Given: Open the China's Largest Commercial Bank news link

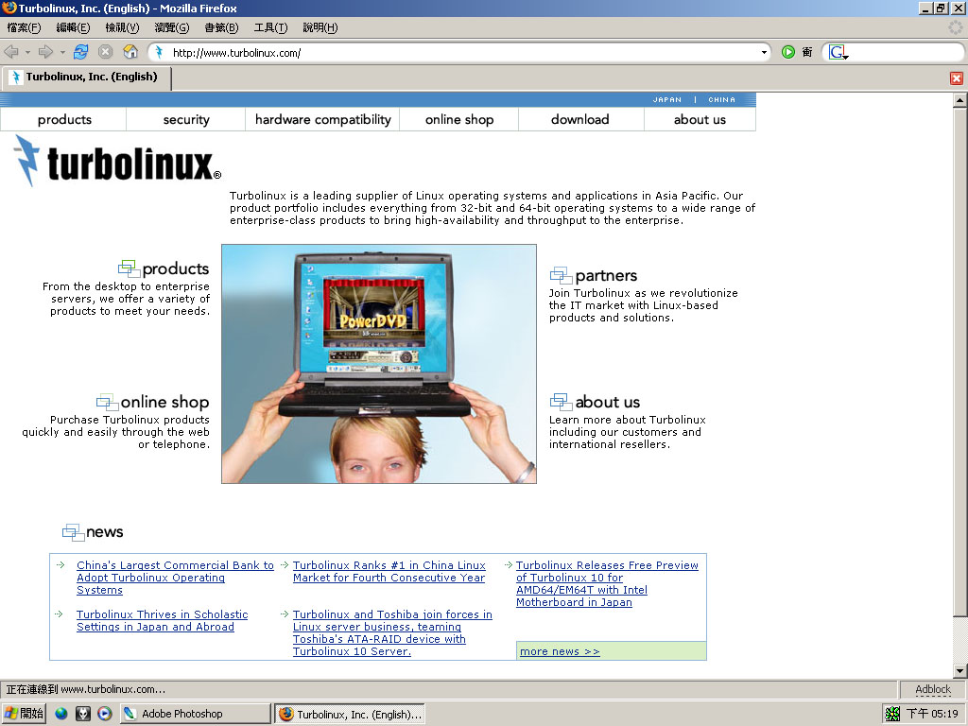Looking at the screenshot, I should coord(175,578).
